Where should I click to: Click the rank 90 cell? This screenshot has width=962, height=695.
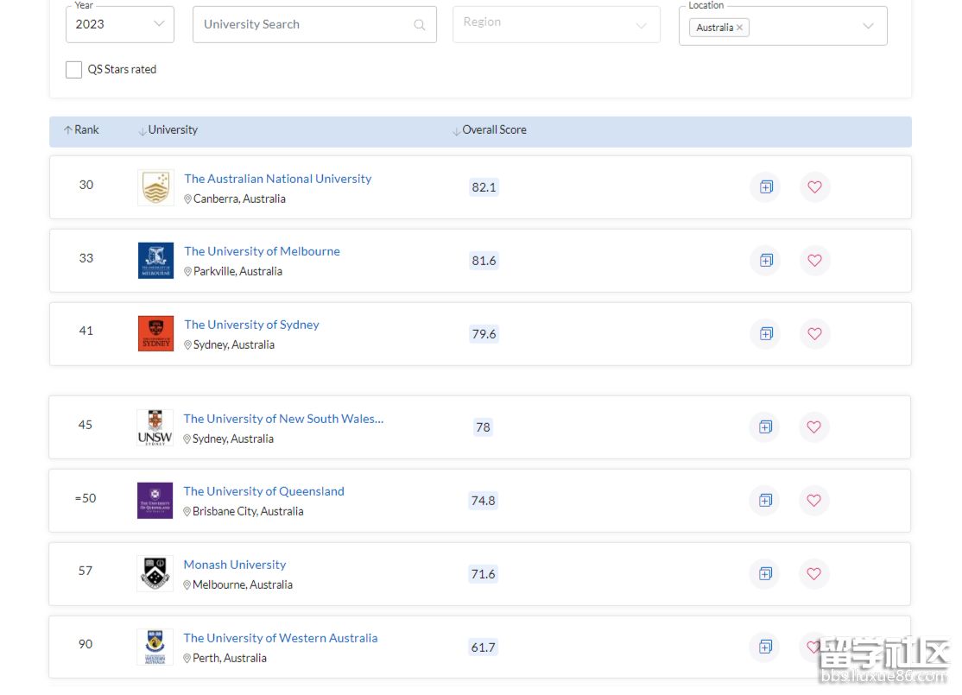pyautogui.click(x=85, y=644)
